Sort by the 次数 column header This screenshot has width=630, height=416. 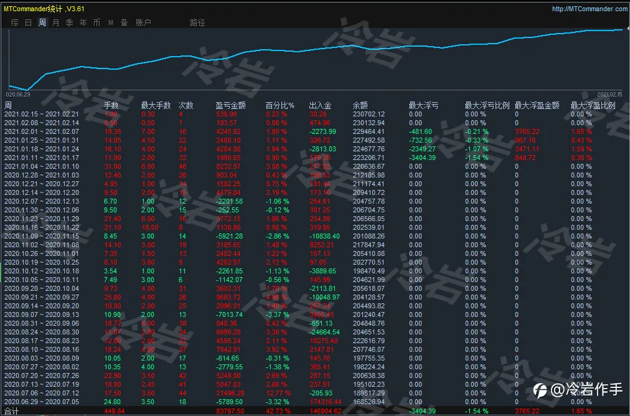click(x=186, y=105)
